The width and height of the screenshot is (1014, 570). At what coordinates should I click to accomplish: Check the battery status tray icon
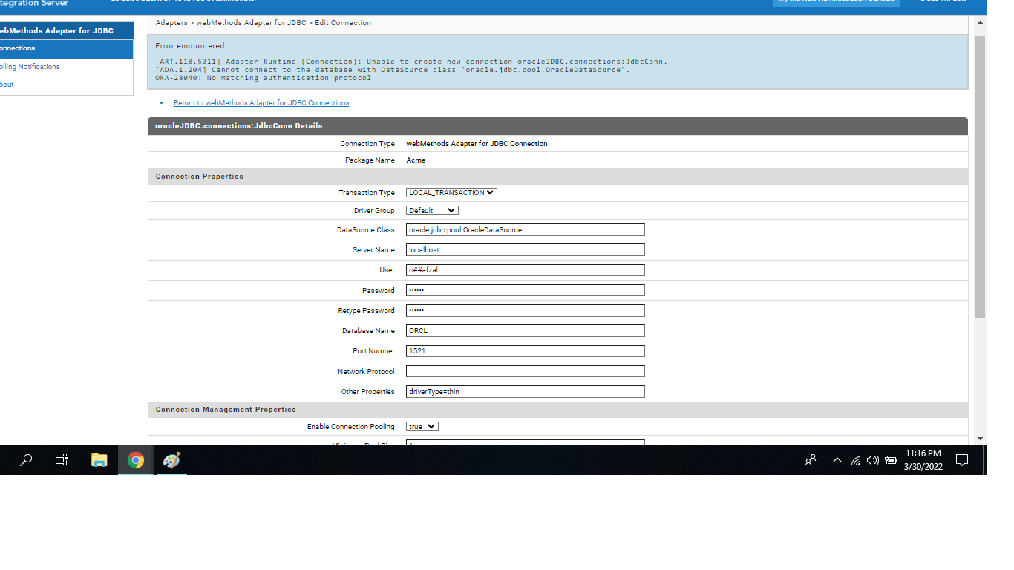point(891,460)
